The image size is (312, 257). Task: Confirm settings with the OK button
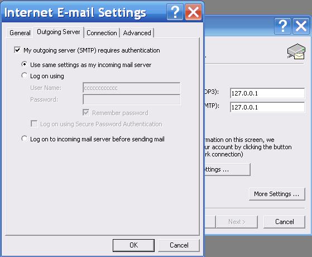coord(133,245)
